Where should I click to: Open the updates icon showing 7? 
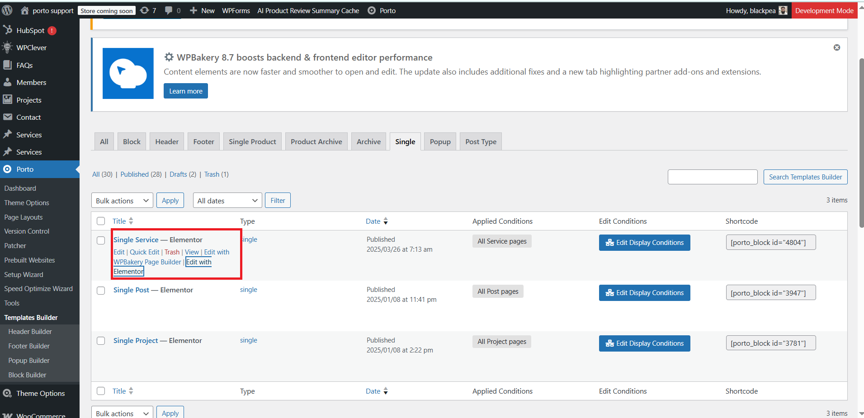145,10
